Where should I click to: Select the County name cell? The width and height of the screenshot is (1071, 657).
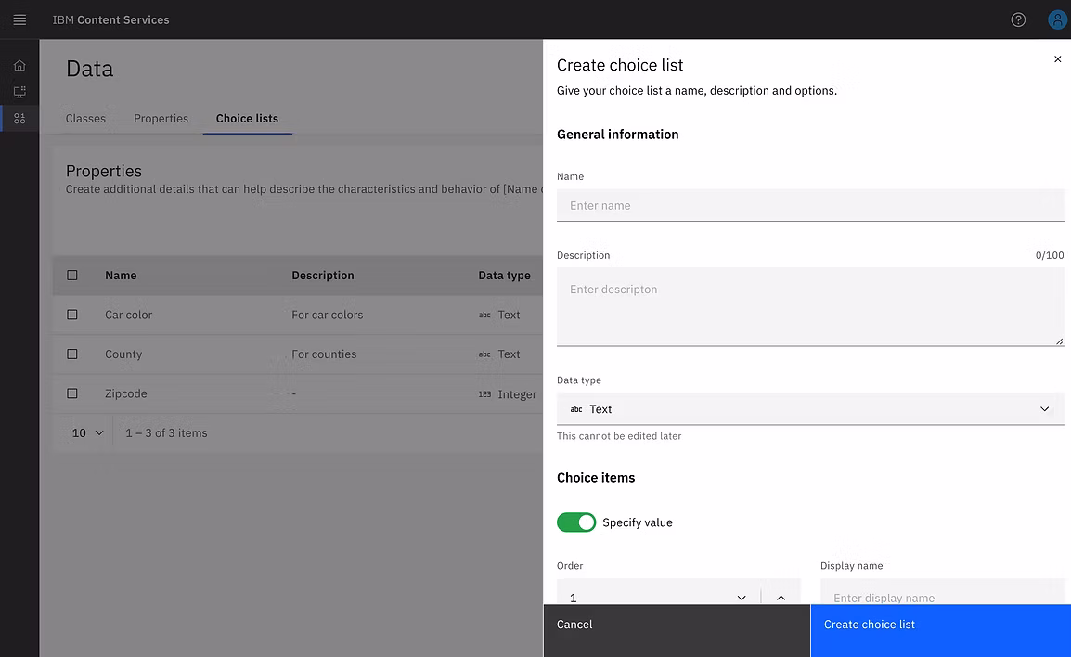pos(123,354)
